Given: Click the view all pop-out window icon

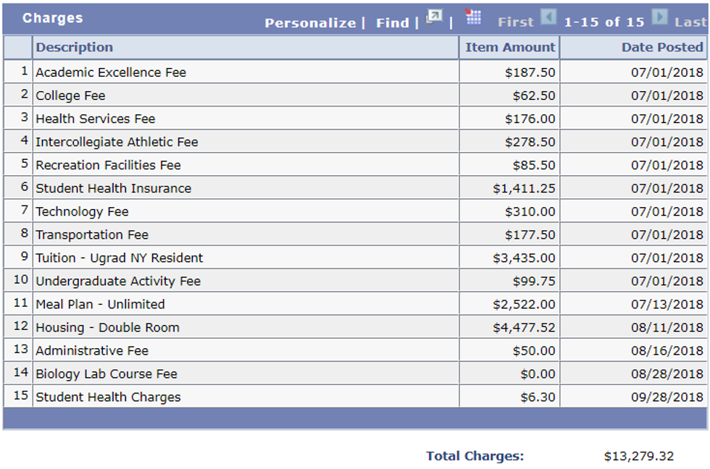Looking at the screenshot, I should pos(434,16).
